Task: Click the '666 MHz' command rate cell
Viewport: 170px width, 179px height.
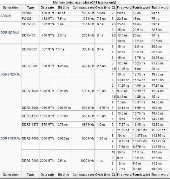Action: [x=83, y=116]
